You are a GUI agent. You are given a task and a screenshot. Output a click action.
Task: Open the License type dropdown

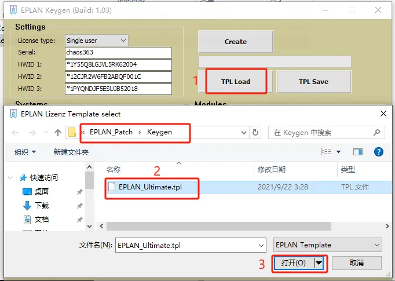pyautogui.click(x=97, y=41)
